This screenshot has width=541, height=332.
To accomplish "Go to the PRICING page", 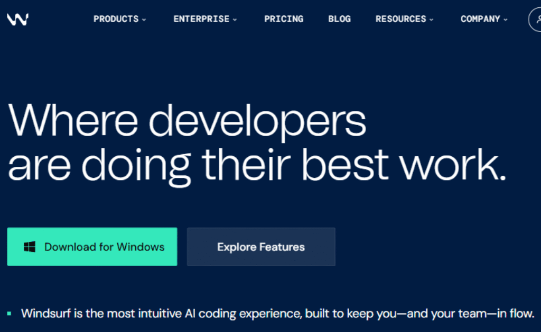I will pos(284,19).
